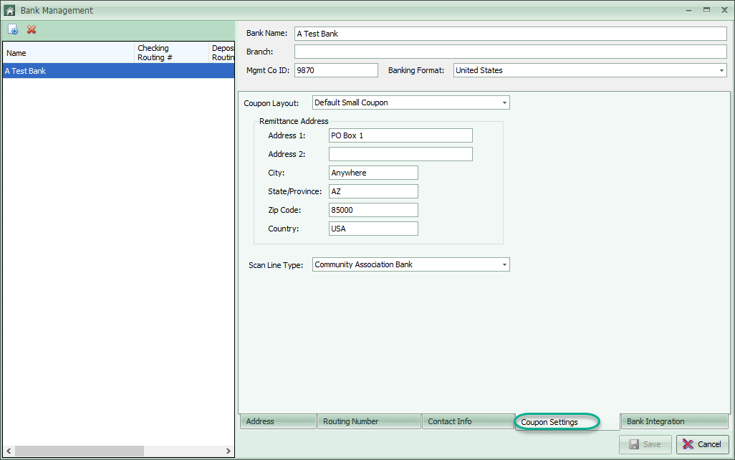This screenshot has width=735, height=460.
Task: Click the Bank Name input field
Action: point(511,34)
